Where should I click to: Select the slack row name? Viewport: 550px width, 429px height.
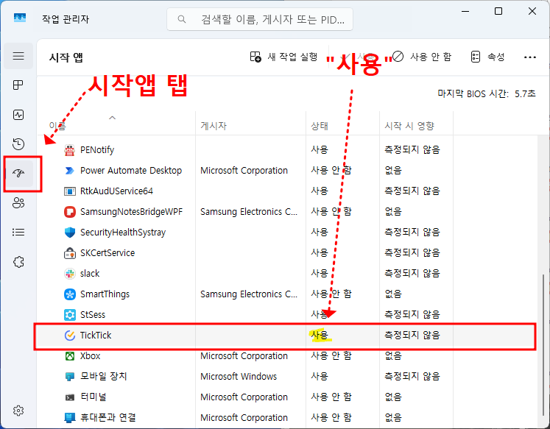[90, 274]
